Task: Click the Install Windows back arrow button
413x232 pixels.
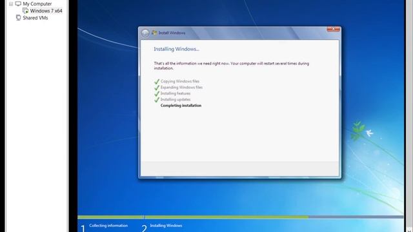Action: [145, 33]
